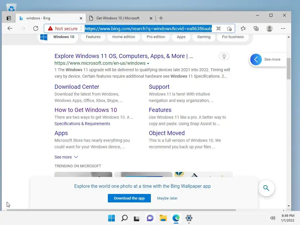Open the Support link
This screenshot has height=225, width=300.
click(159, 87)
